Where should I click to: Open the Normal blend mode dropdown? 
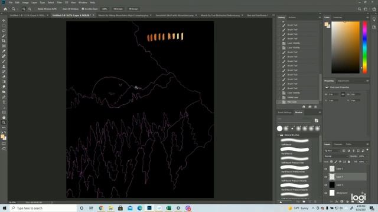[336, 156]
